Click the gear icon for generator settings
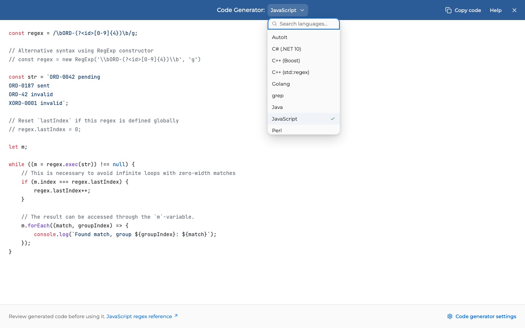The image size is (525, 328). [450, 316]
